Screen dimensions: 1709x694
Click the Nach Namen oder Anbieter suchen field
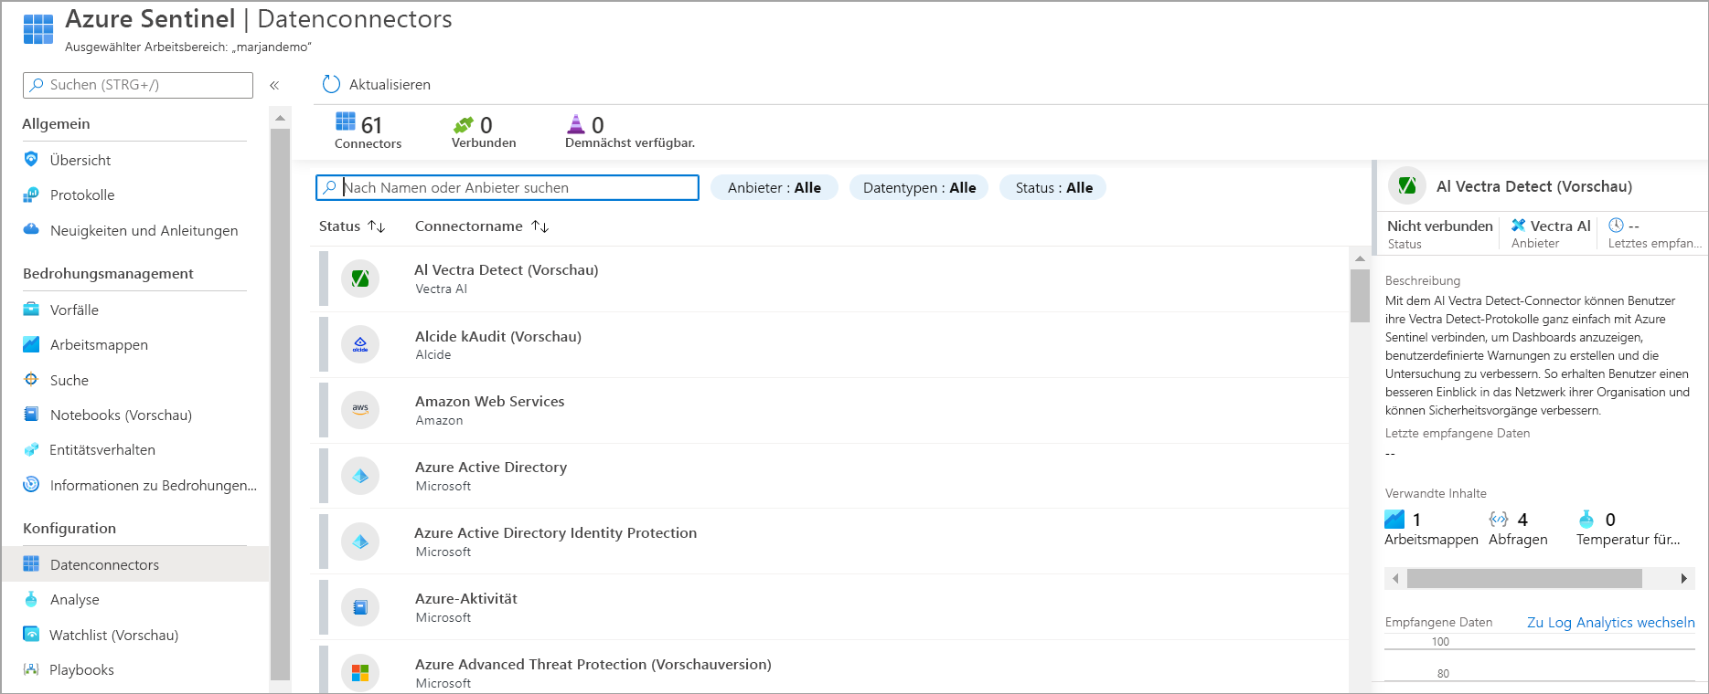[507, 187]
